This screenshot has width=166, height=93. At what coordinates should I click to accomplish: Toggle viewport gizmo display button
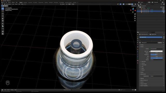tap(120, 4)
